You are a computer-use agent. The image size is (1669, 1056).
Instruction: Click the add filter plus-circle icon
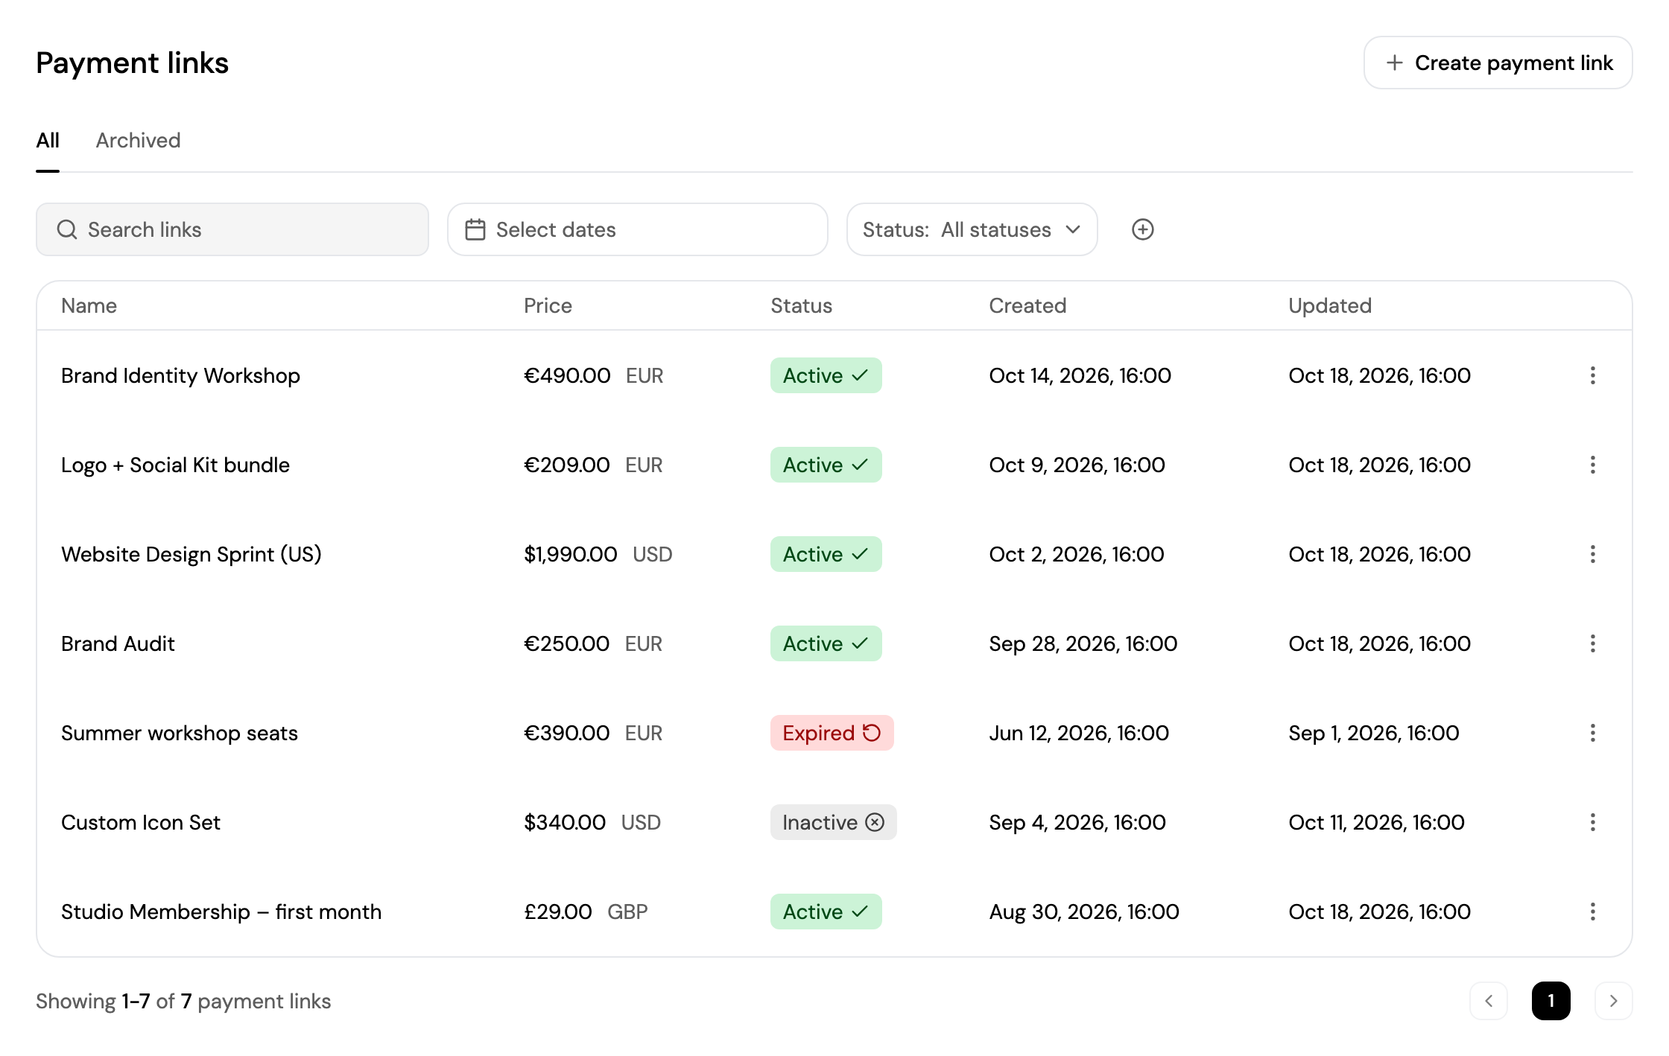pyautogui.click(x=1142, y=229)
